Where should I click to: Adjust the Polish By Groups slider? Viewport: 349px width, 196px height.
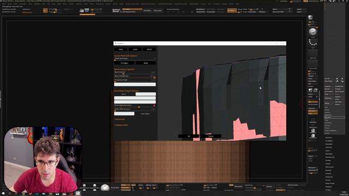tap(135, 59)
